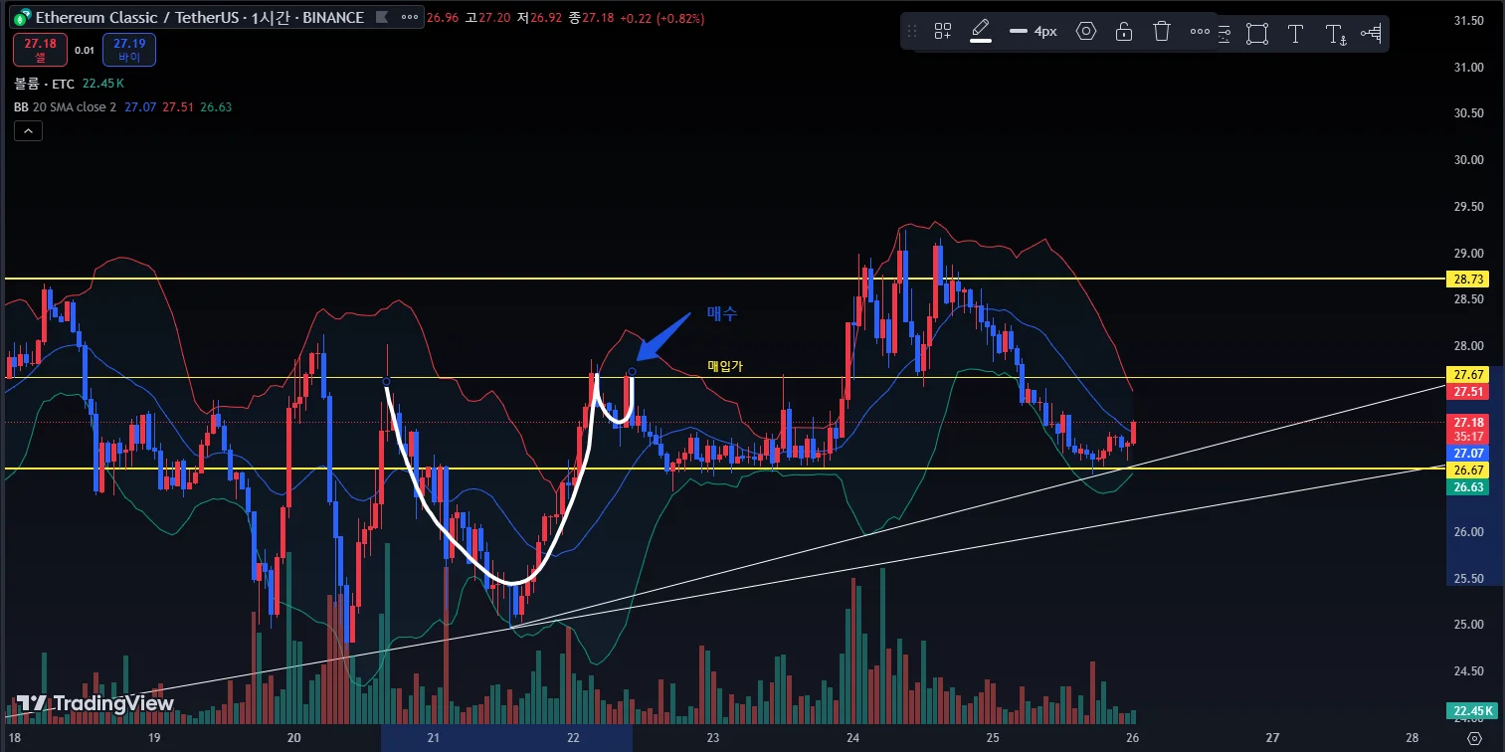Select the anchored text tool
This screenshot has width=1505, height=752.
coord(1335,34)
